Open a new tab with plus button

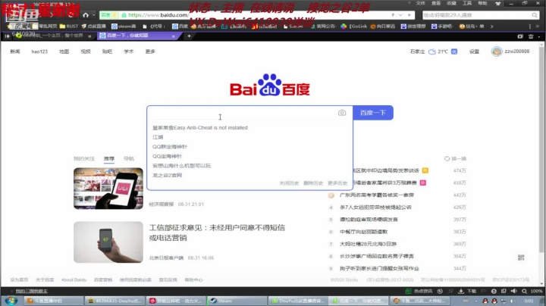tap(189, 36)
